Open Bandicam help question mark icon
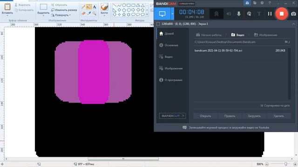Viewport: 298px width, 167px height. [270, 3]
